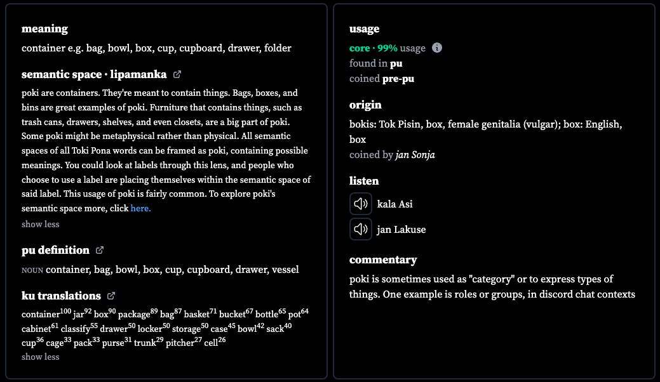Click the bold "pu" book name

(396, 63)
